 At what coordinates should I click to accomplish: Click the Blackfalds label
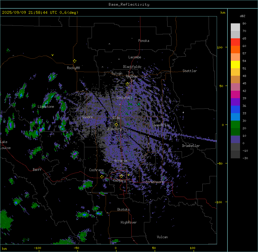(132, 67)
